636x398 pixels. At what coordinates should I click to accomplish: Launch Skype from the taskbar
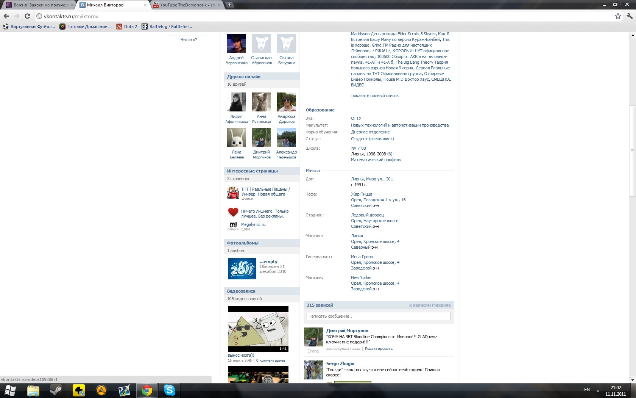[x=169, y=390]
